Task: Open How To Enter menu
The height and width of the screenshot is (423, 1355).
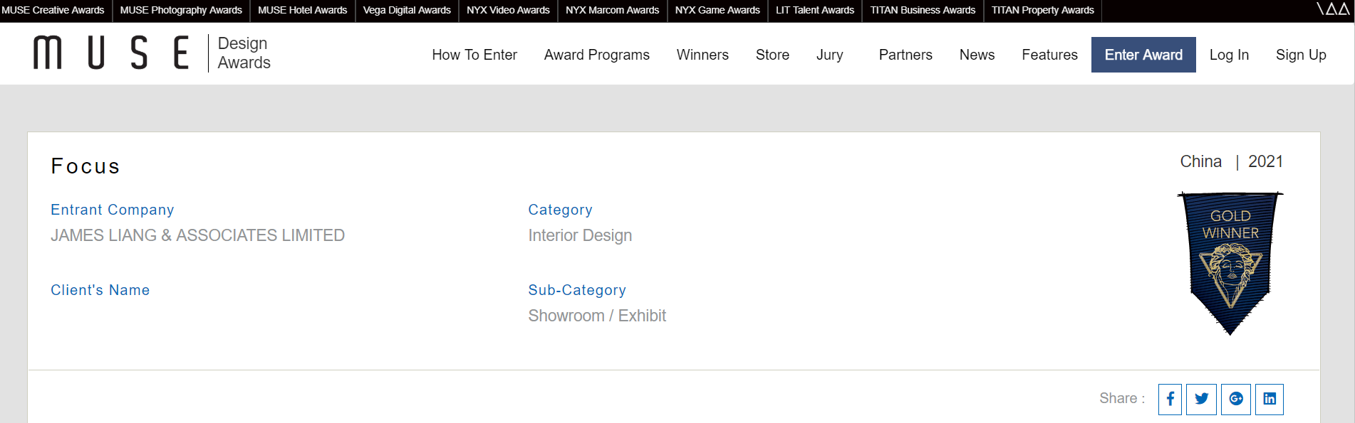Action: pos(474,55)
